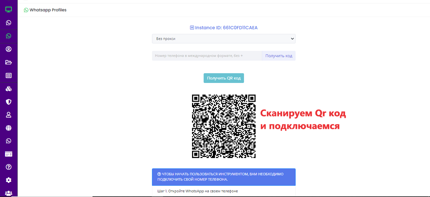Focus the phone number input field
The height and width of the screenshot is (197, 430).
coord(207,56)
